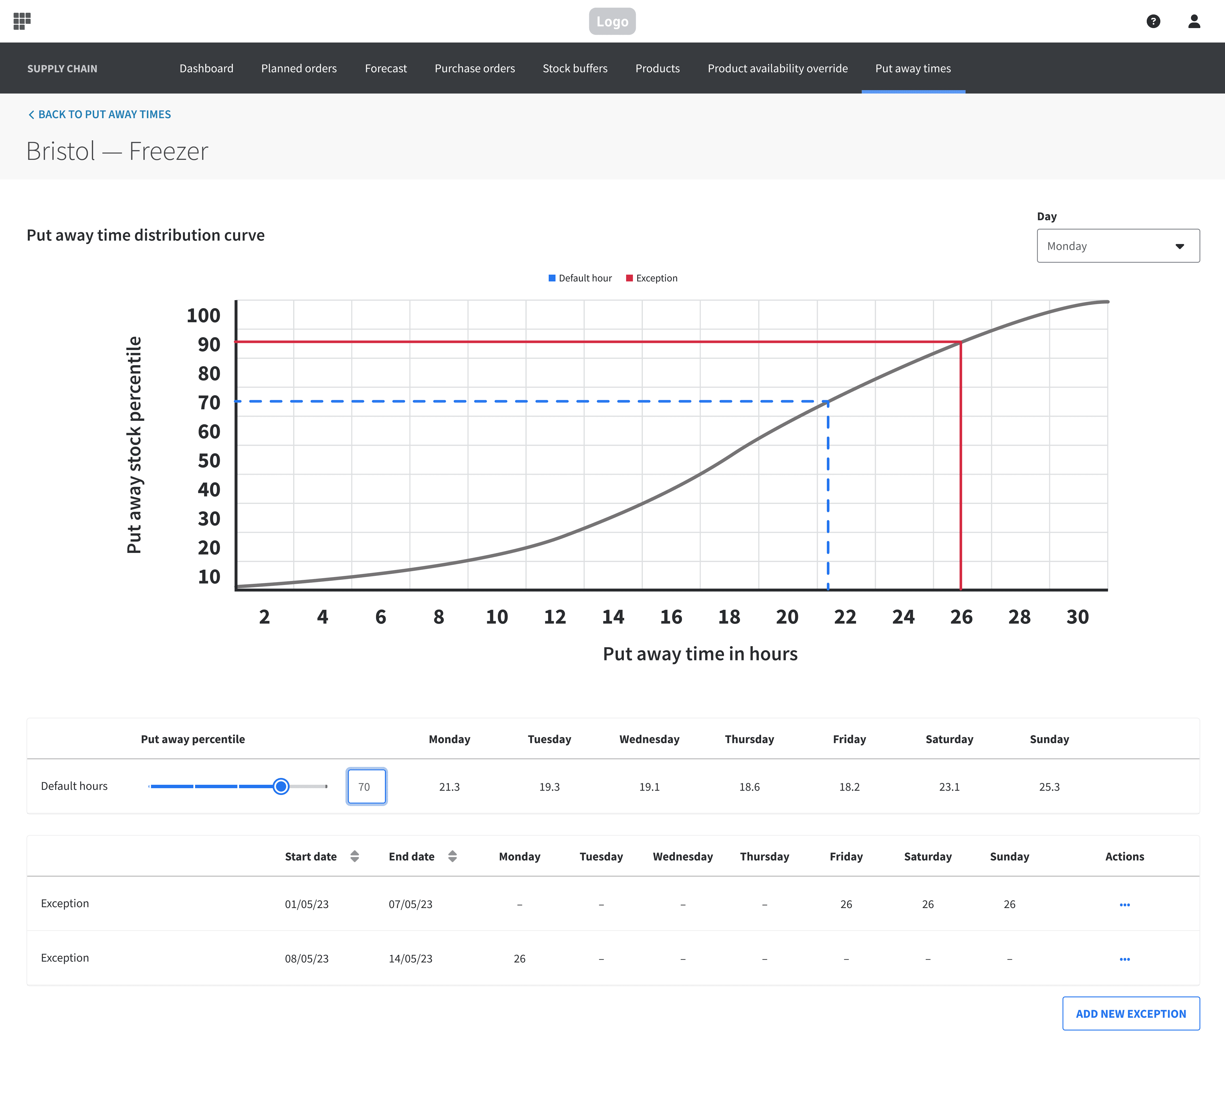Switch to the Stock buffers tab
Viewport: 1225px width, 1107px height.
click(575, 69)
